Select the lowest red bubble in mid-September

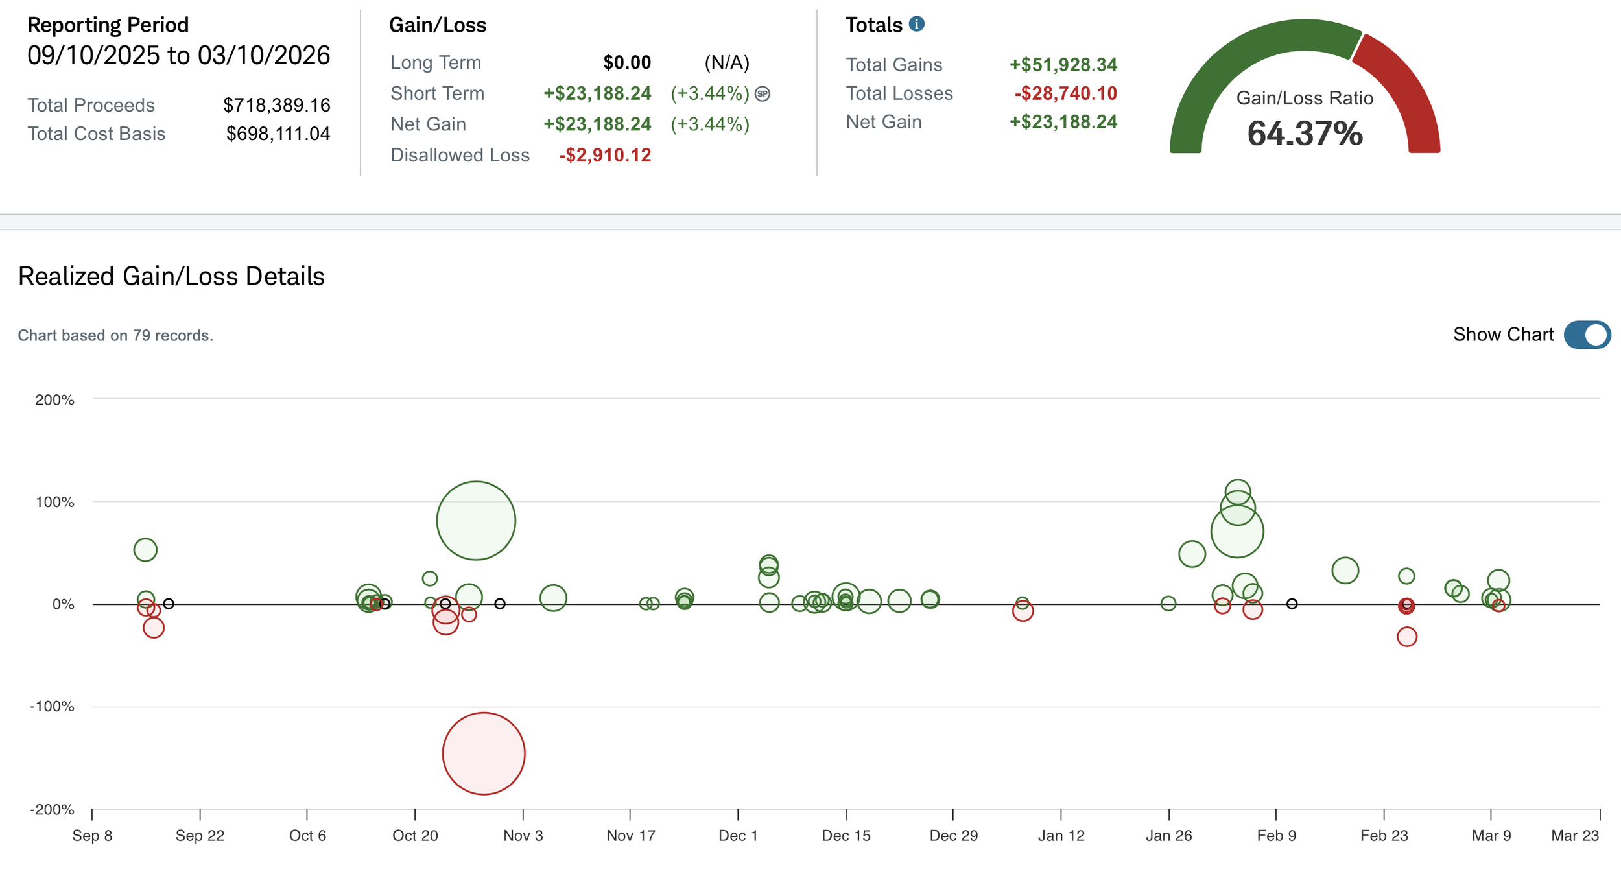pos(154,628)
